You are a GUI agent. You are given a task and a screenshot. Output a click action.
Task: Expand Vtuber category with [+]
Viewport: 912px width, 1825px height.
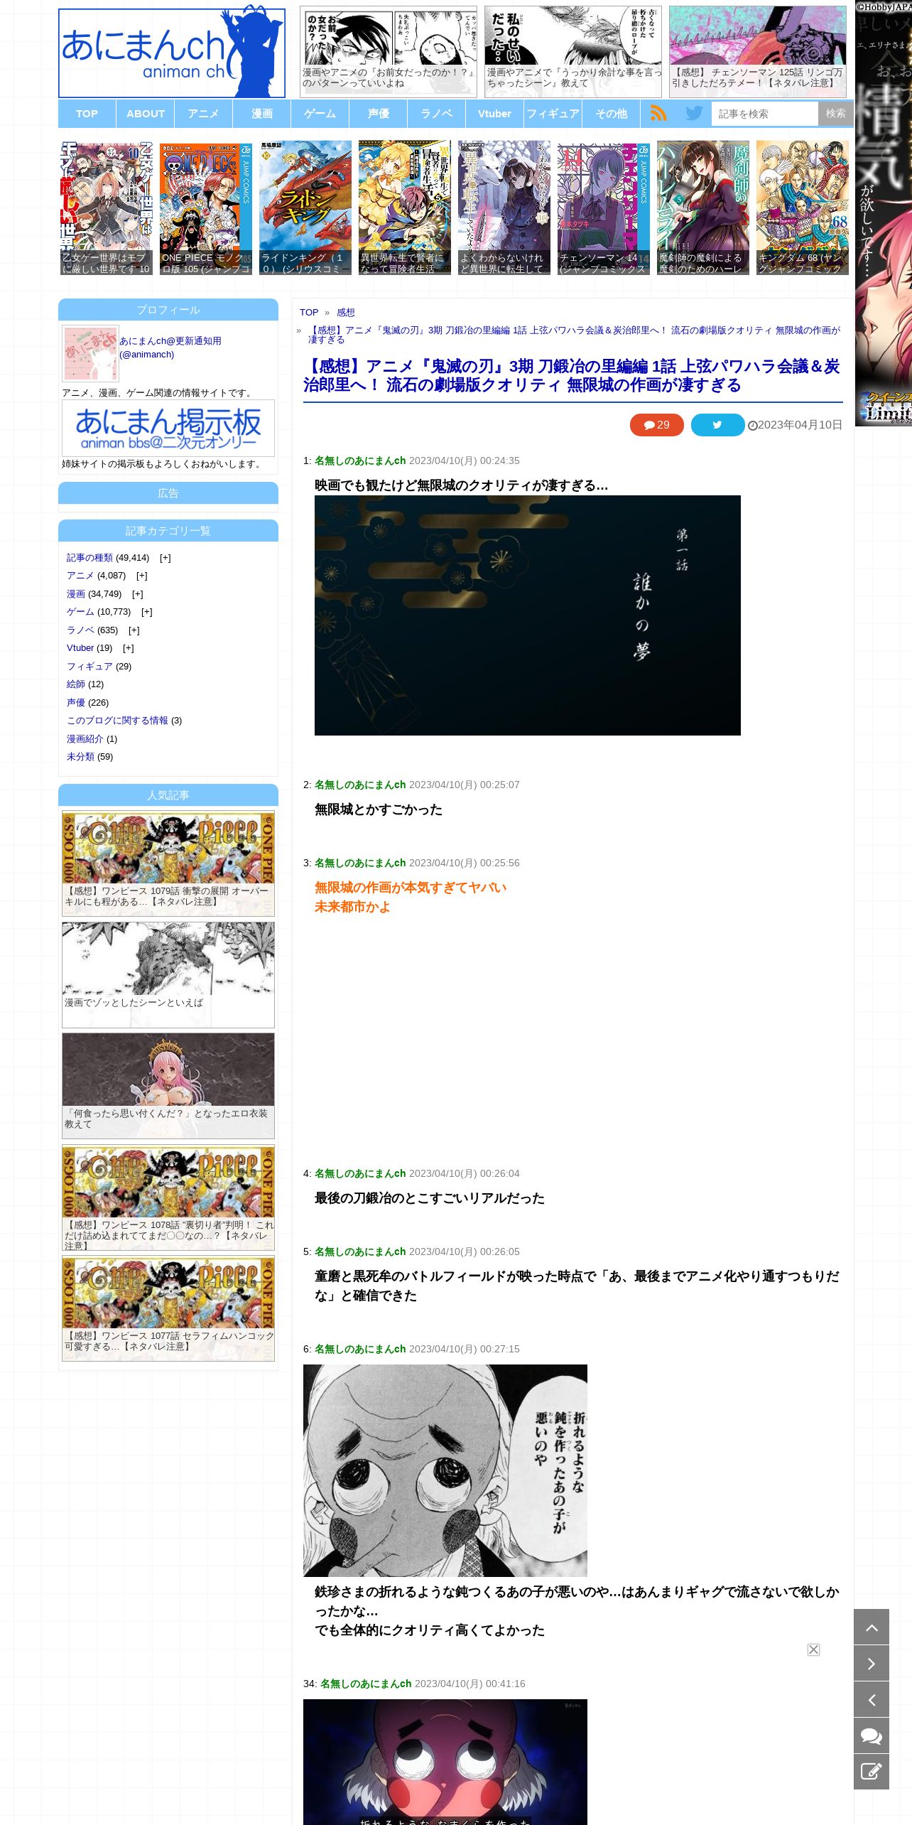(128, 648)
